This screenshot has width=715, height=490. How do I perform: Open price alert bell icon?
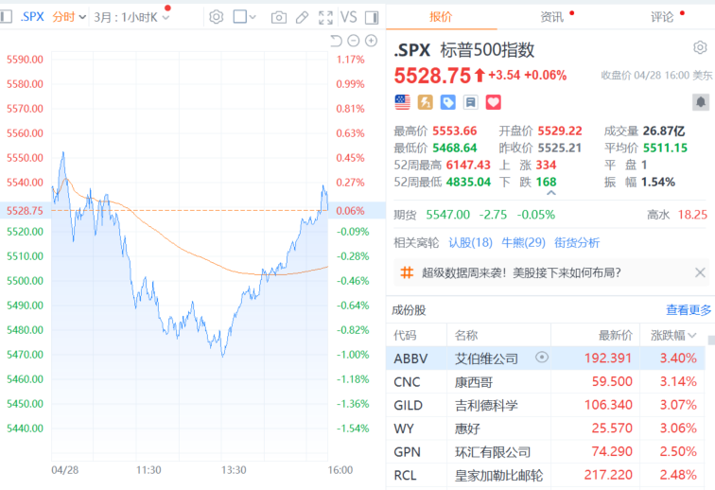click(700, 101)
